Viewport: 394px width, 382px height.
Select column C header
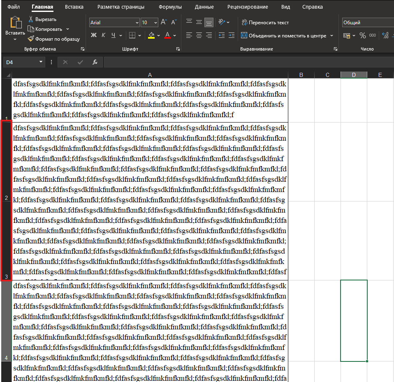click(327, 75)
